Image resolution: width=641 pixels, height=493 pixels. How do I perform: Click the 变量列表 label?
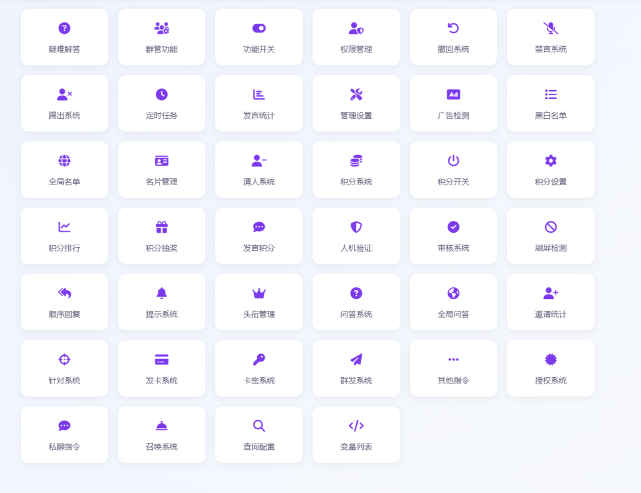(356, 447)
